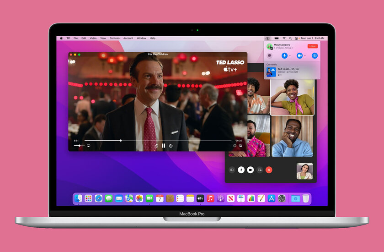
Task: Click the SharePlay screen share button
Action: point(315,56)
